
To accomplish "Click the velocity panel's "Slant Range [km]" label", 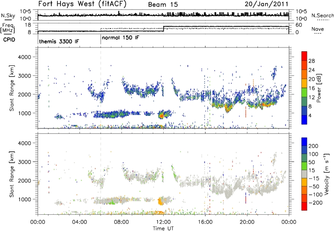I will click(12, 174).
